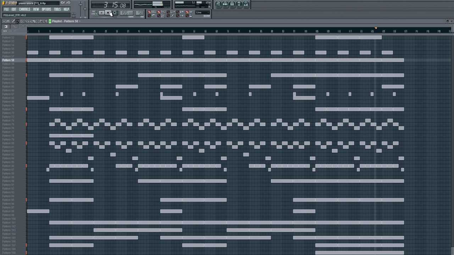
Task: Click the oscilloscope output monitor
Action: [153, 4]
